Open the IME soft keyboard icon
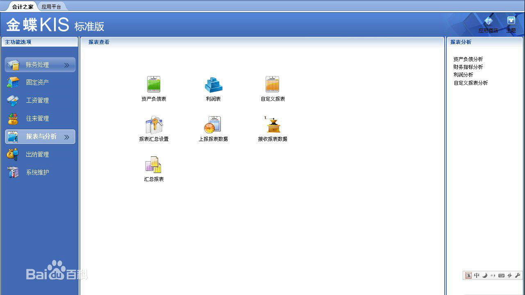525x295 pixels. 501,275
